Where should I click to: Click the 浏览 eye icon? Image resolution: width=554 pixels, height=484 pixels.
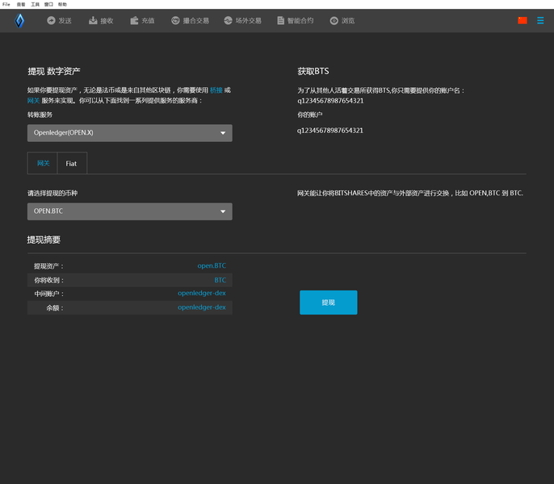(x=334, y=21)
